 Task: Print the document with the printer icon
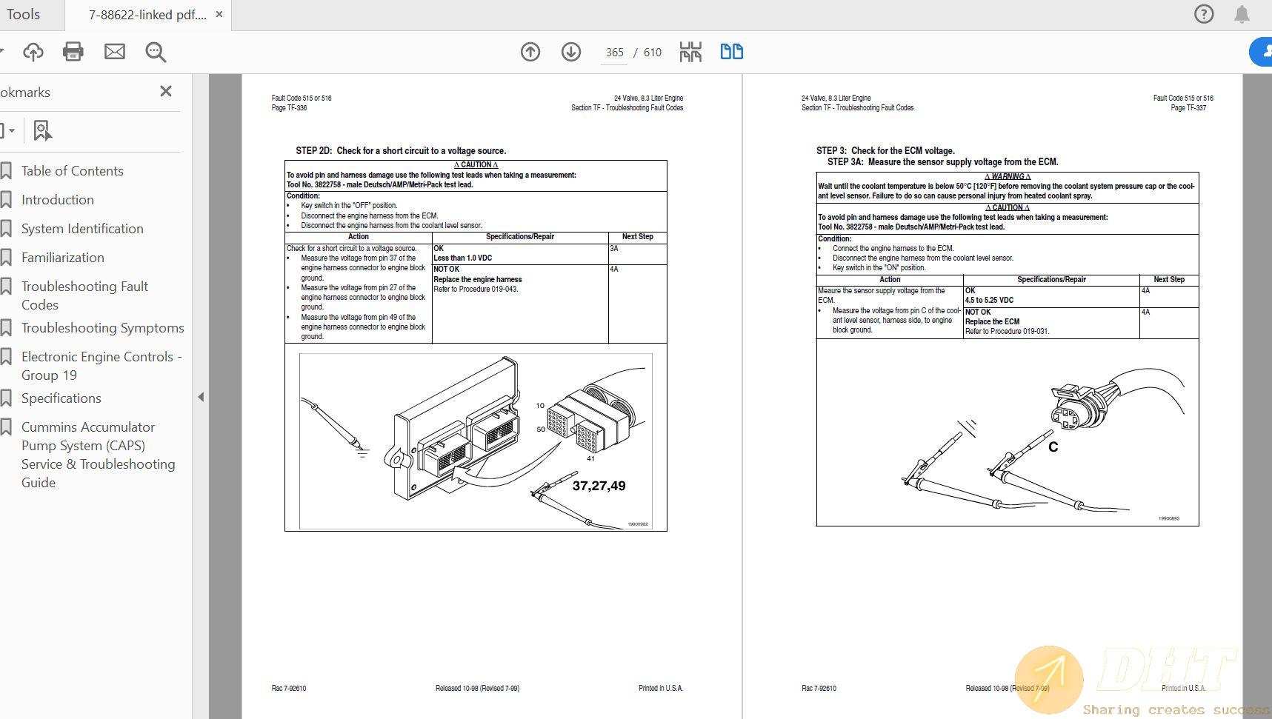[73, 52]
